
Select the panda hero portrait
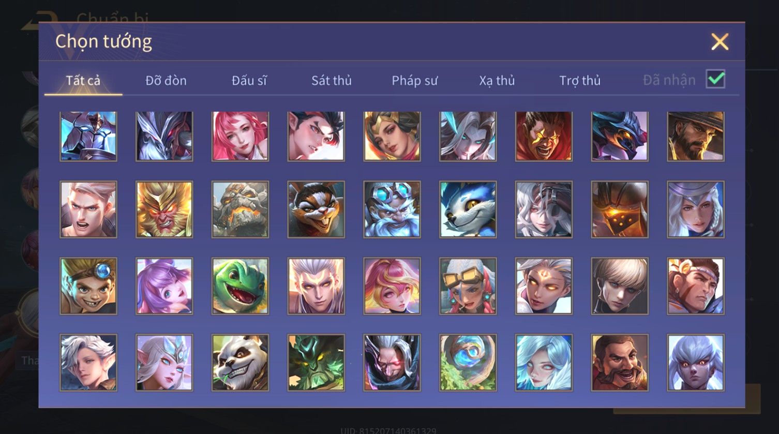(240, 362)
